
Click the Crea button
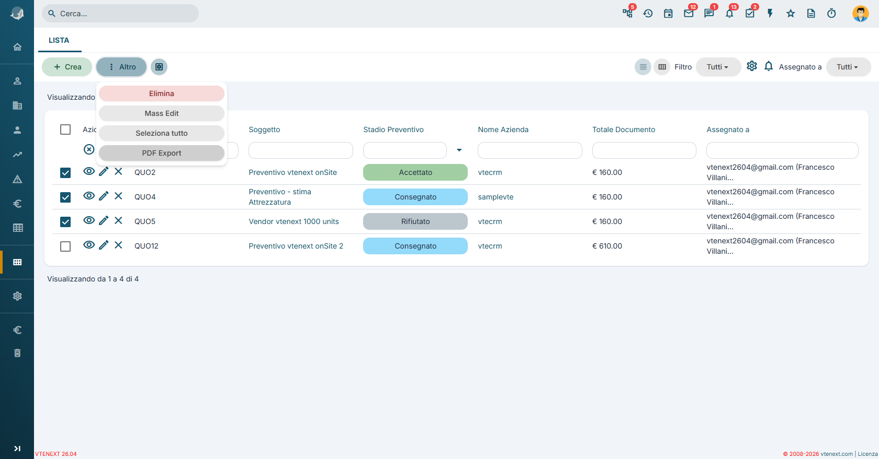(67, 67)
